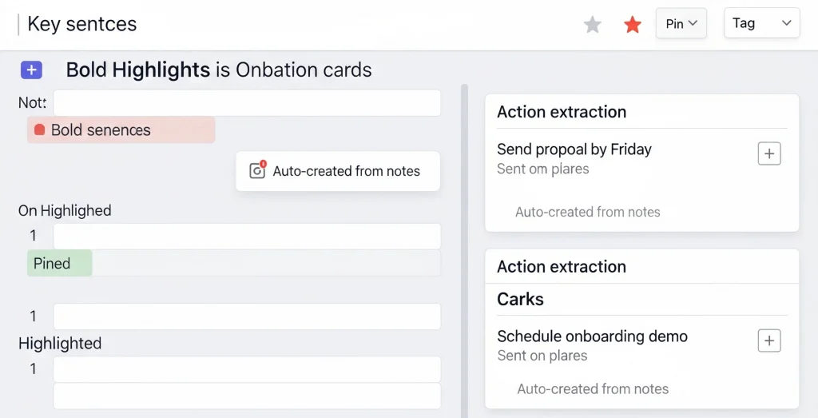The height and width of the screenshot is (418, 818).
Task: Click the Not: input field
Action: [247, 103]
